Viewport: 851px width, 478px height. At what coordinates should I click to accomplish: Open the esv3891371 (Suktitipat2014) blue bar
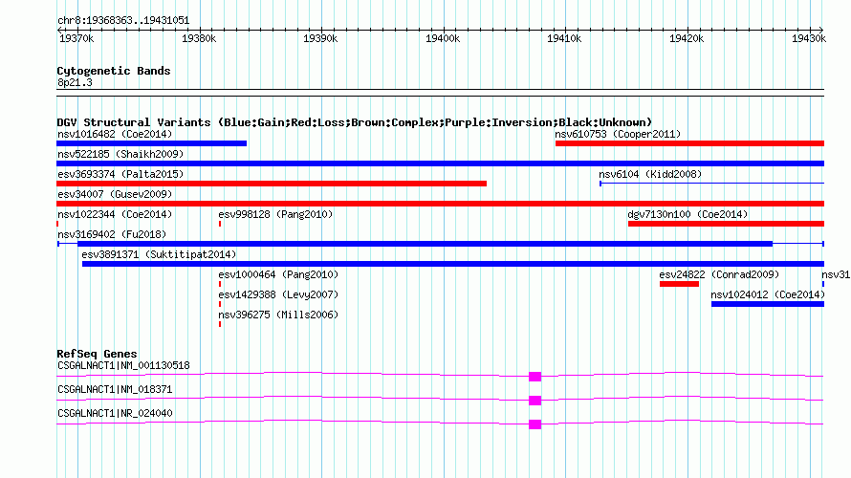click(x=453, y=264)
